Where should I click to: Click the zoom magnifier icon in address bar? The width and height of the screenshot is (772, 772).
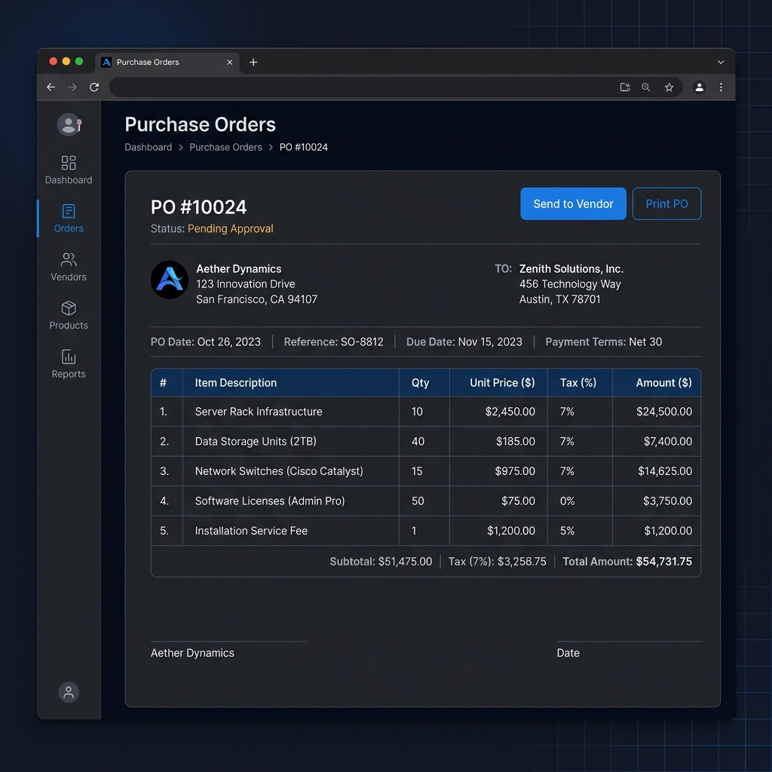(x=646, y=87)
